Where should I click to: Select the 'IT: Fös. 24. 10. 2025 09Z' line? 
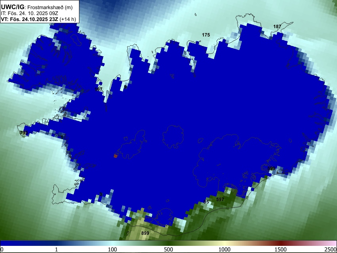tap(29, 13)
